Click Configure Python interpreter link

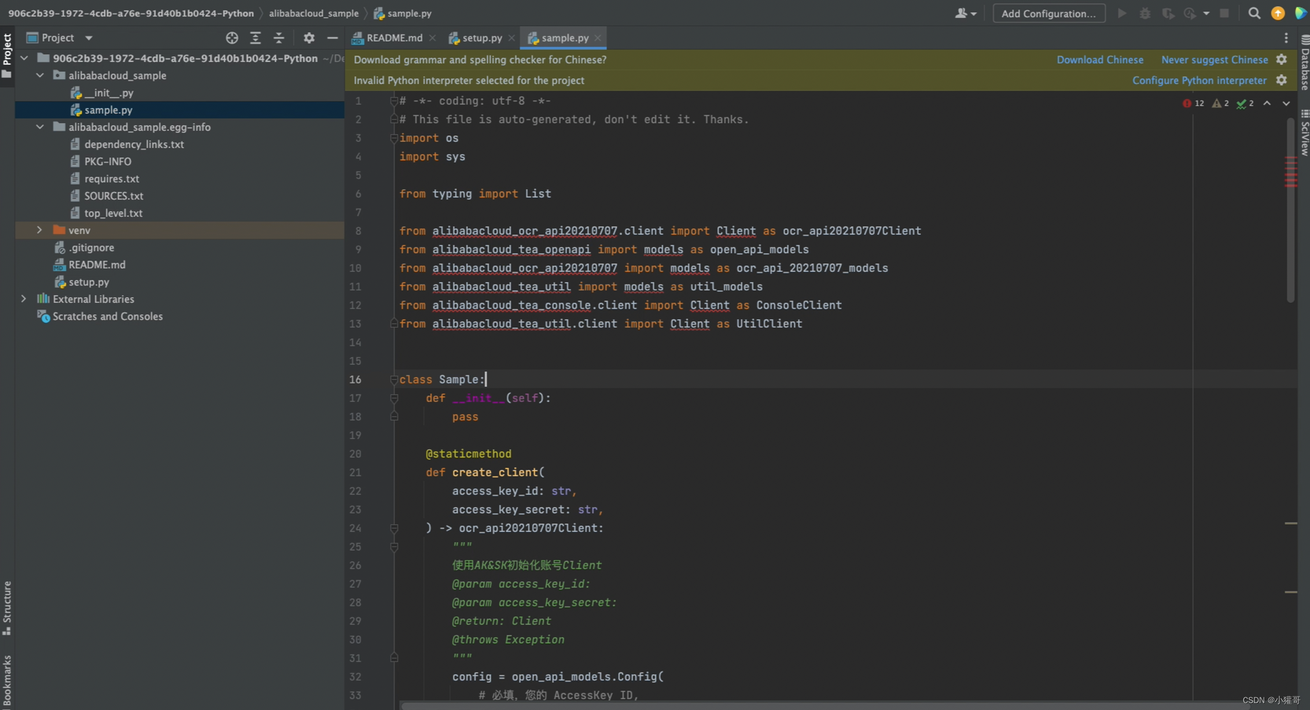click(x=1199, y=80)
